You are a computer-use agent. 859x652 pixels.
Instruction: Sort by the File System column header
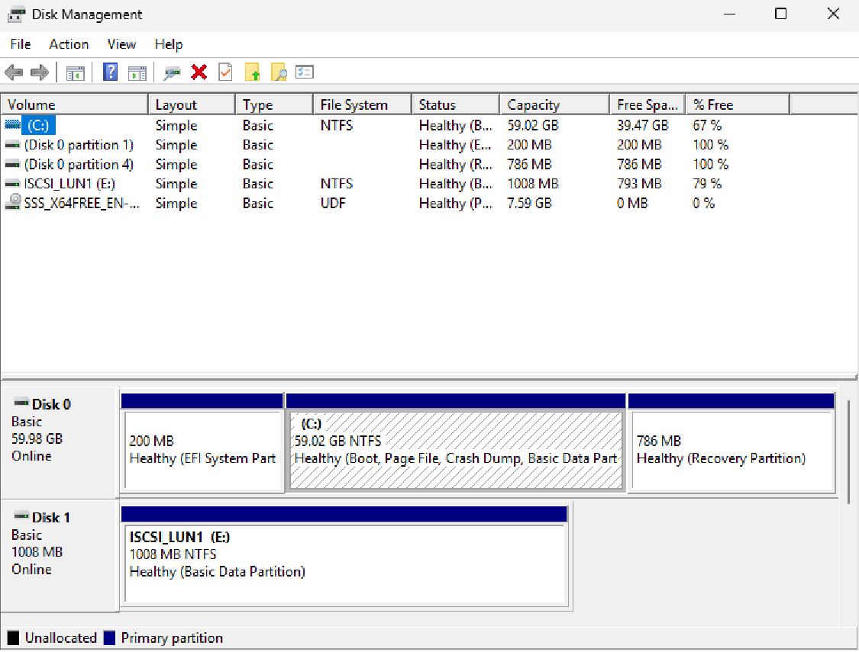click(x=362, y=104)
